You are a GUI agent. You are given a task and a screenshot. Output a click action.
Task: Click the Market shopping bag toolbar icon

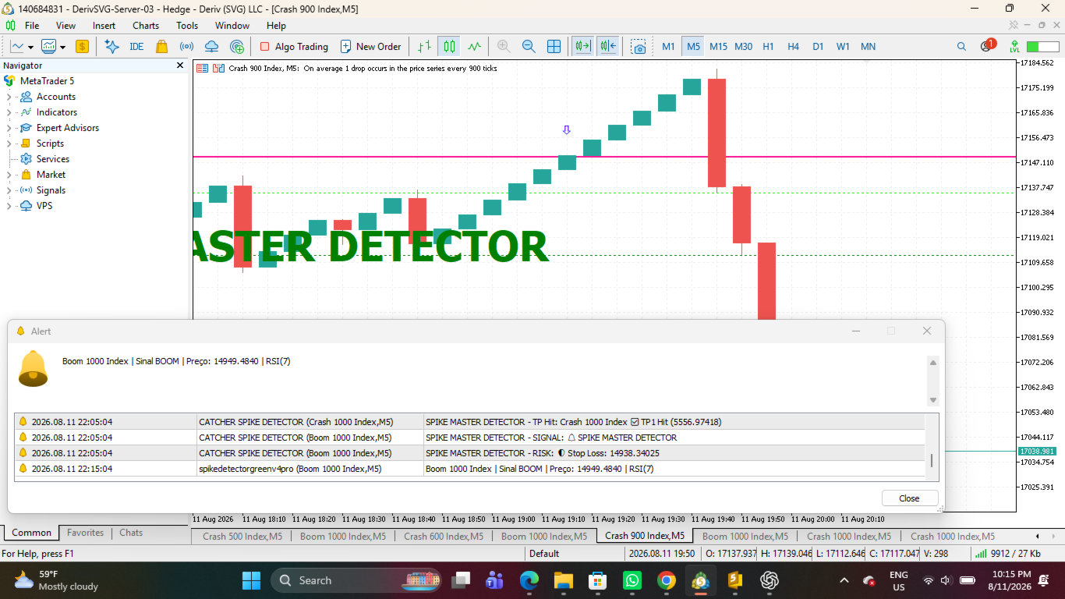(161, 47)
